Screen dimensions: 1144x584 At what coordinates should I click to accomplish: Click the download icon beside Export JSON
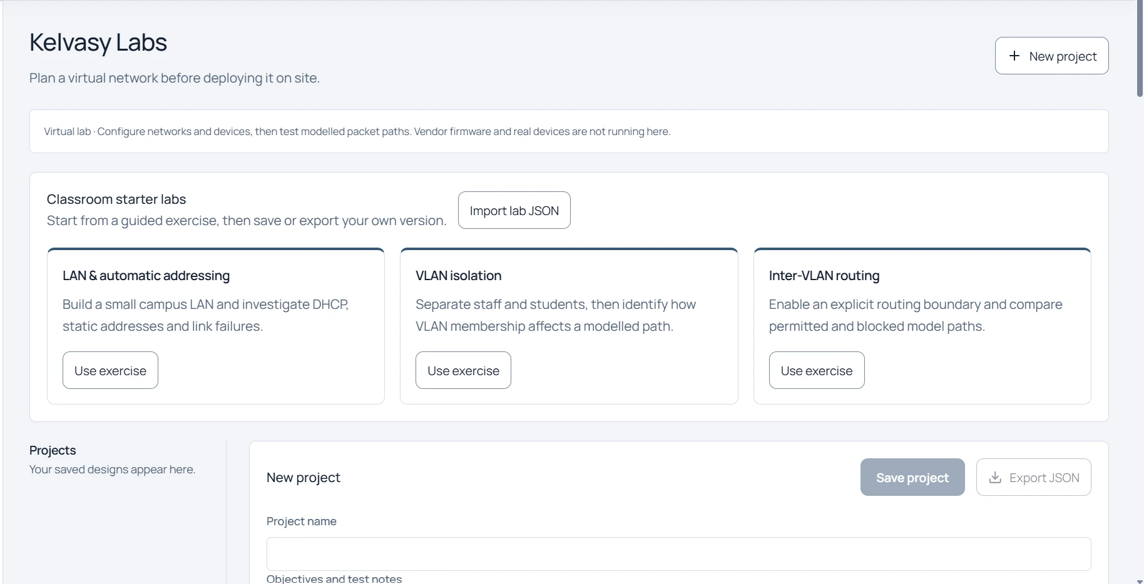pyautogui.click(x=995, y=478)
